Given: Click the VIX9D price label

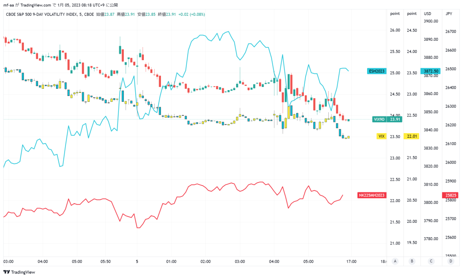Looking at the screenshot, I should click(x=387, y=120).
